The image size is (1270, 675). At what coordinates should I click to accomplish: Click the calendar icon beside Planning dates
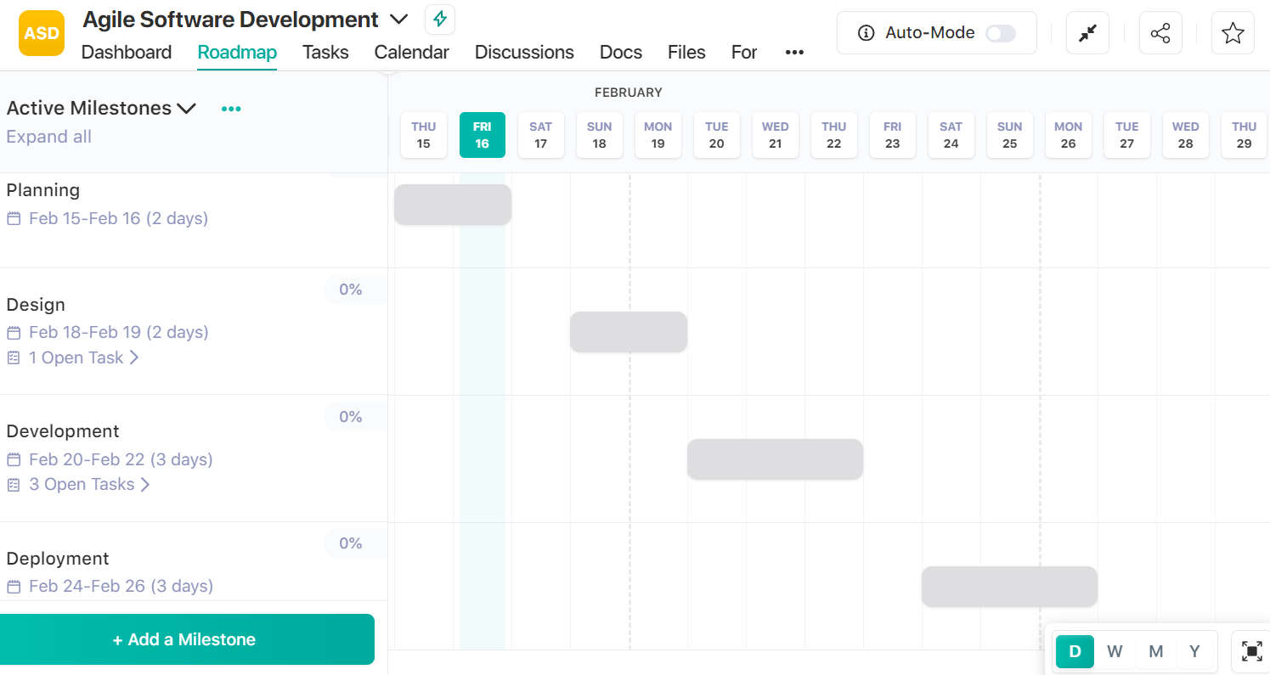[x=13, y=218]
